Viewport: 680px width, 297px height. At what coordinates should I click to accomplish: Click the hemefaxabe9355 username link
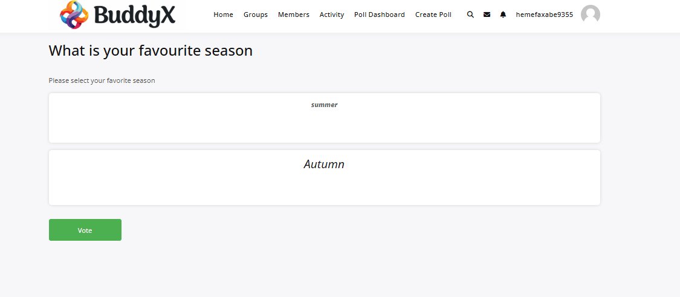544,15
